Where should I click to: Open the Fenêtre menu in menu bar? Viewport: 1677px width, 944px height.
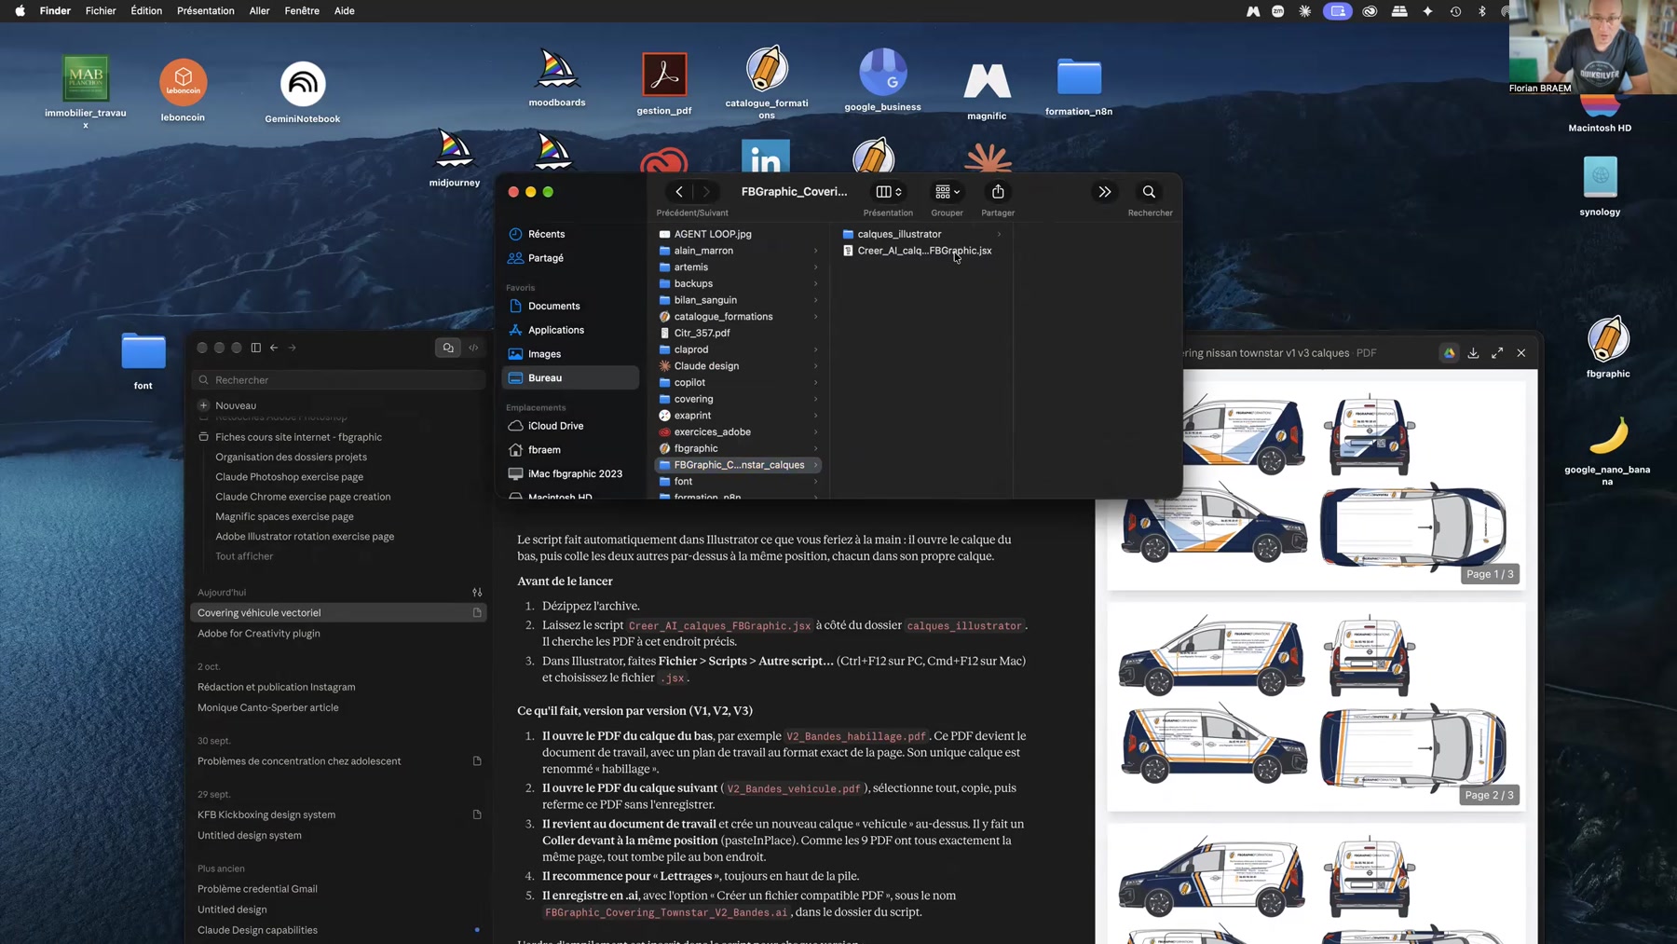coord(302,11)
